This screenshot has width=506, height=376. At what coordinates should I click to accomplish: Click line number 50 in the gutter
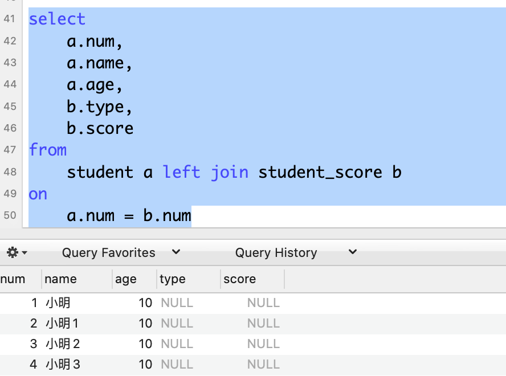(x=10, y=215)
